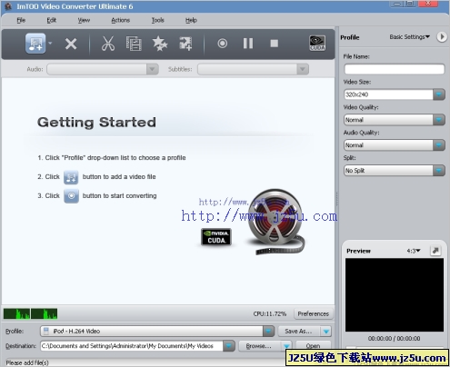Click the preview pop-out arrow icon
This screenshot has height=367, width=450.
[435, 251]
